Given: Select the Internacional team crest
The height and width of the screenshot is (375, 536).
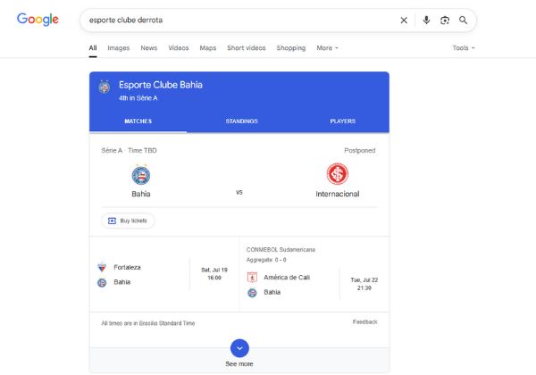Looking at the screenshot, I should [337, 174].
